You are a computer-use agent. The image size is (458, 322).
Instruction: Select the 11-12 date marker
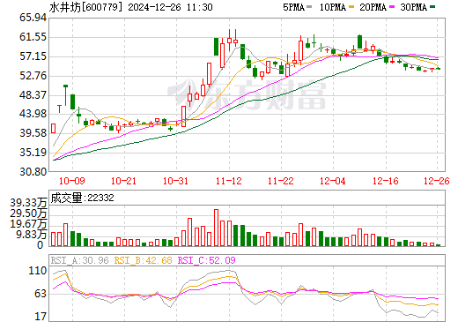point(229,181)
